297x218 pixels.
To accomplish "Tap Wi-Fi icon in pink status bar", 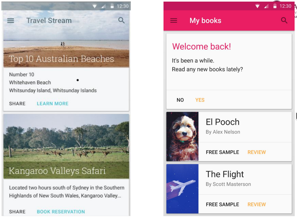I will [x=257, y=6].
